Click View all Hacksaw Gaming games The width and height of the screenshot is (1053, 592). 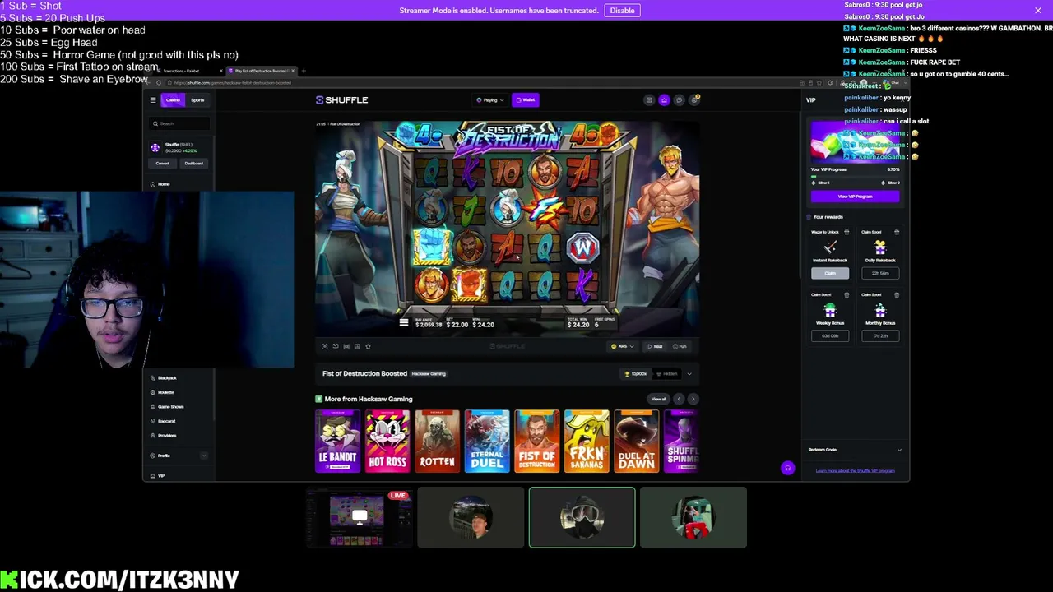click(x=659, y=399)
